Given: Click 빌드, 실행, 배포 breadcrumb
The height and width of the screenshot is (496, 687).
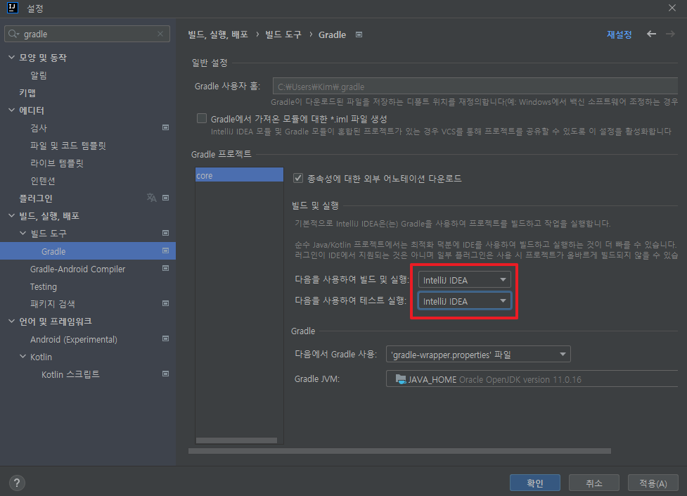Looking at the screenshot, I should point(218,34).
